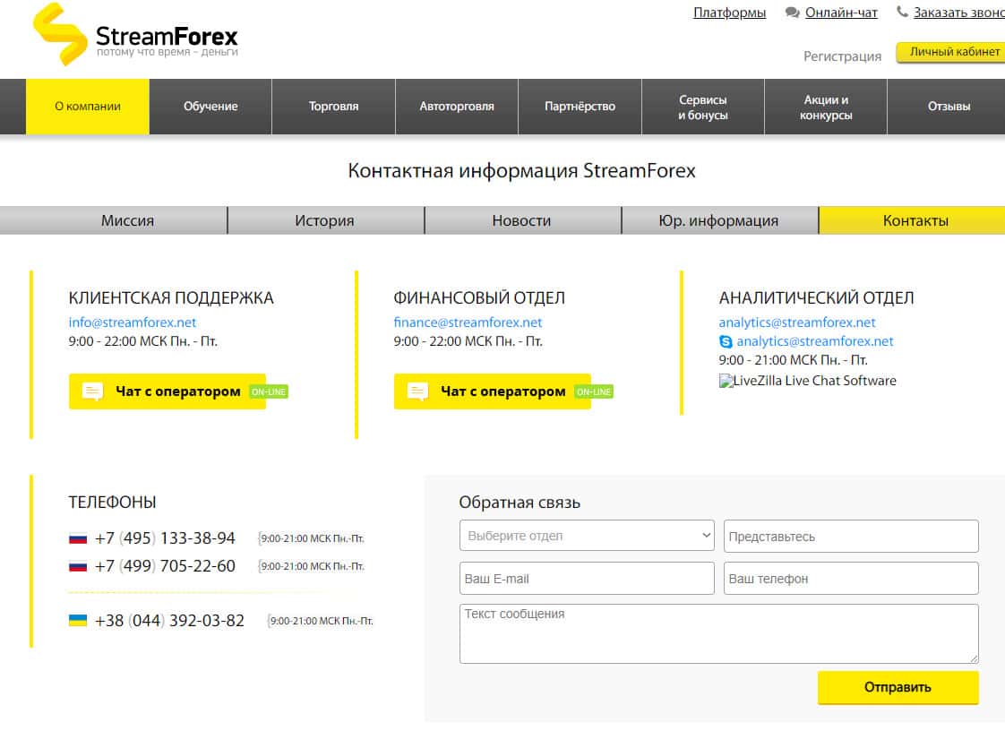Open the Сервисы и бонусы menu item

703,107
